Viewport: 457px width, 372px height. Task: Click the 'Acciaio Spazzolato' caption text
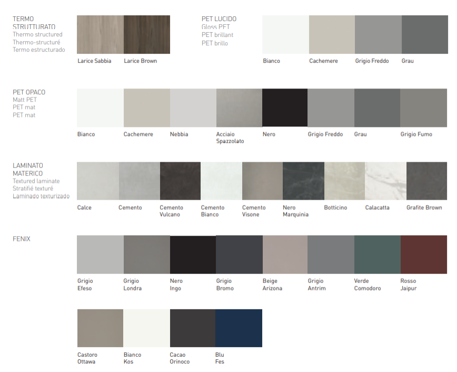click(230, 138)
